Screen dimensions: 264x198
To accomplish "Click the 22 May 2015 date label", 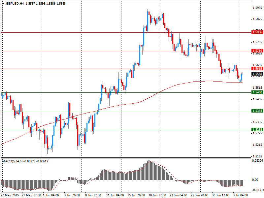I will click(11, 195).
